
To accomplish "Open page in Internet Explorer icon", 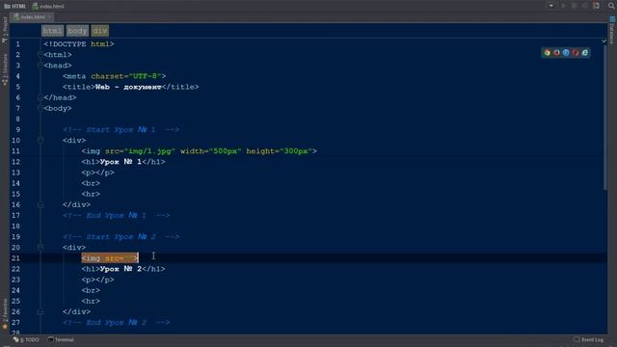I will 585,52.
